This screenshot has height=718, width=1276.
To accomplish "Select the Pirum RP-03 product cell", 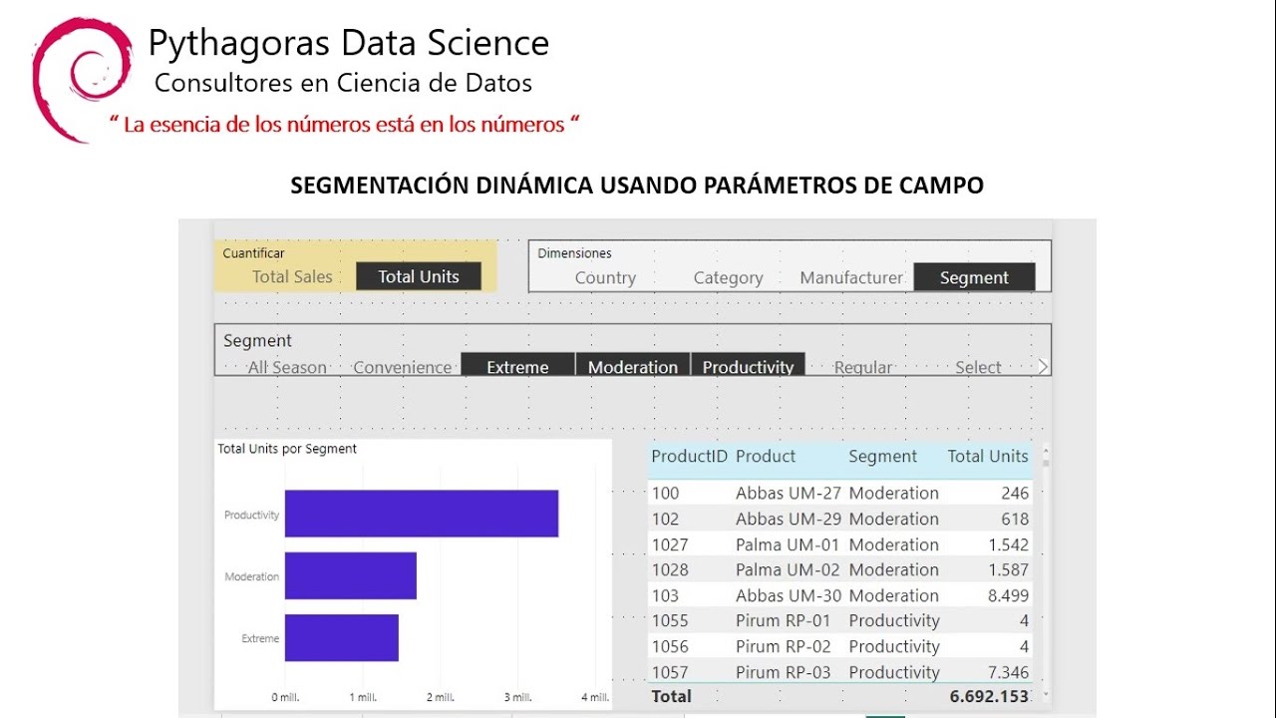I will click(783, 672).
